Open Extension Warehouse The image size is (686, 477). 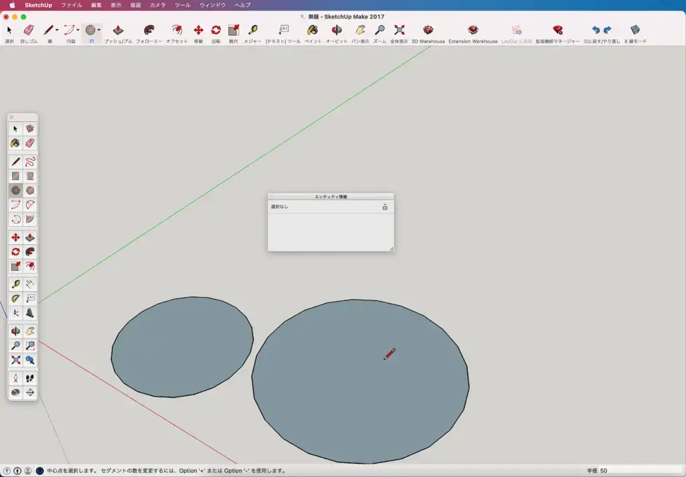click(473, 29)
